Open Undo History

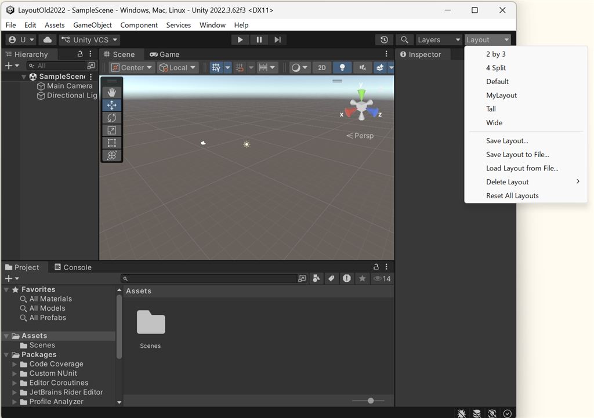384,39
